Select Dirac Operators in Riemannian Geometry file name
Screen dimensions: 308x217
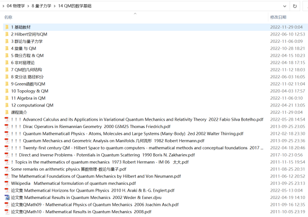click(91, 127)
